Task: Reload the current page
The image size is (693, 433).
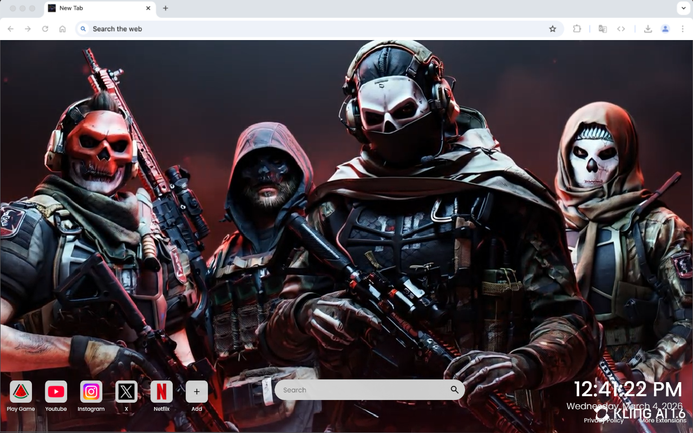Action: 45,29
